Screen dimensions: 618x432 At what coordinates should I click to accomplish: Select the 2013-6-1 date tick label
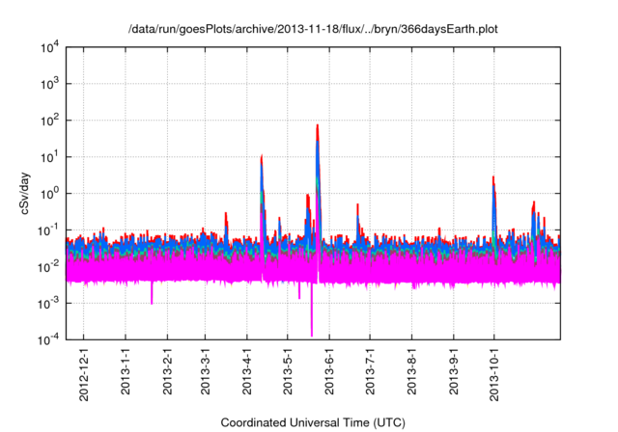coord(328,372)
